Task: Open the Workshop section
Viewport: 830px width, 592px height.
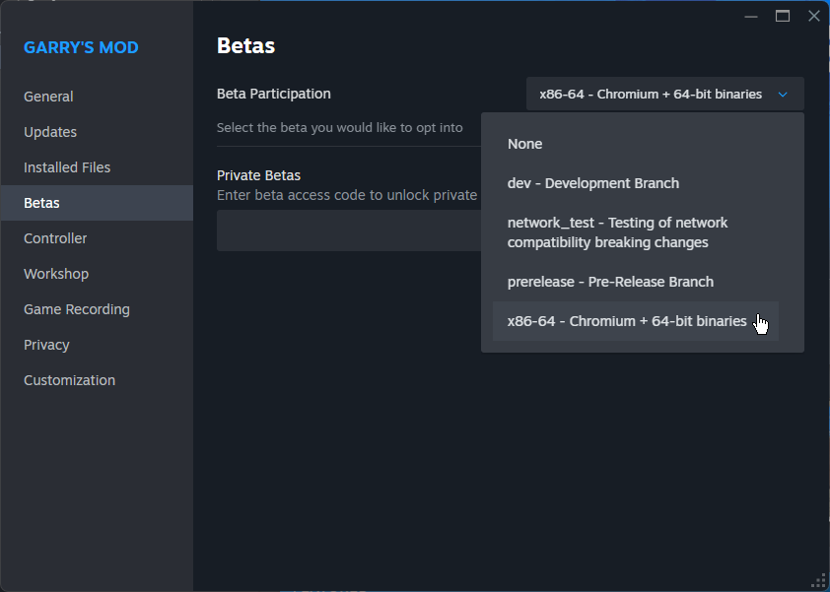Action: coord(97,274)
